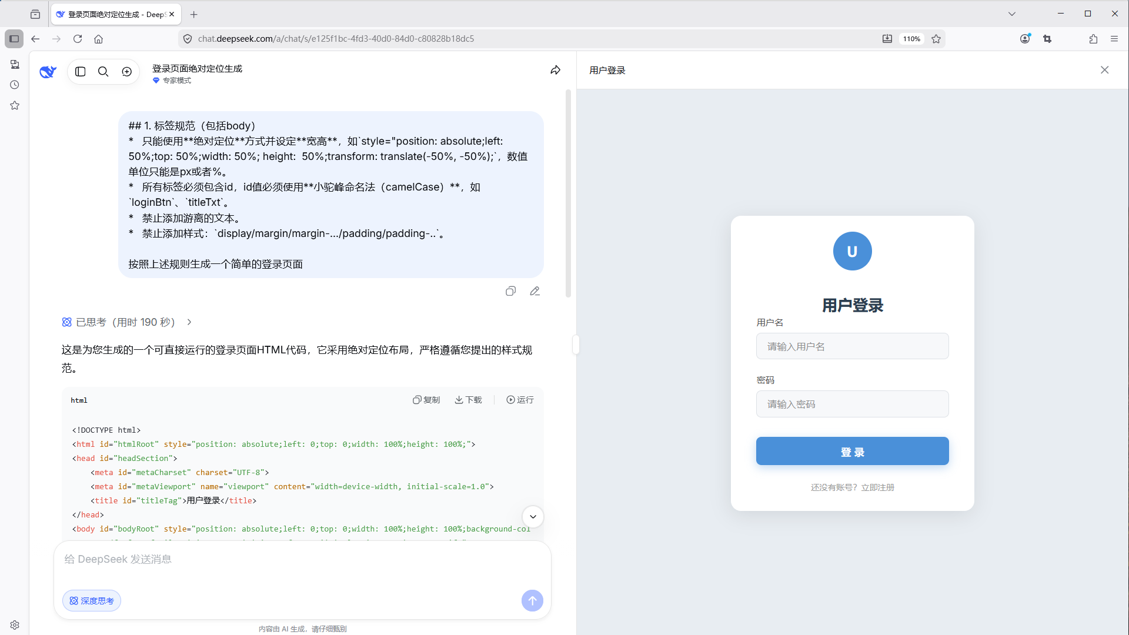Screen dimensions: 1129x635
Task: Go back to the previous page
Action: pos(35,39)
